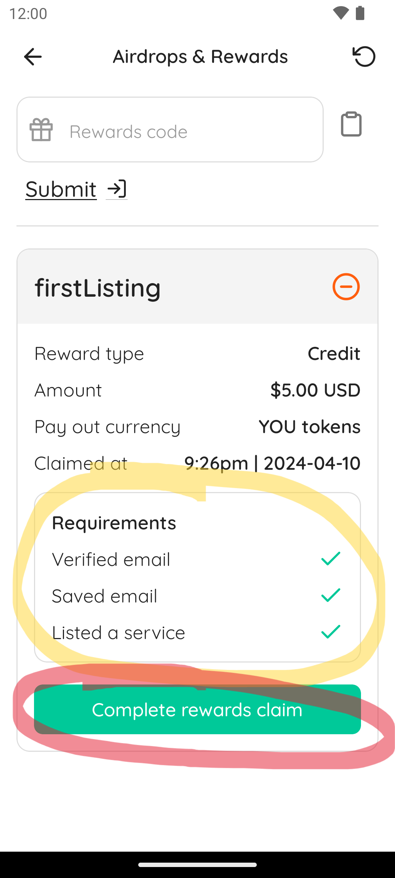Tap the Saved email checkmark

331,595
